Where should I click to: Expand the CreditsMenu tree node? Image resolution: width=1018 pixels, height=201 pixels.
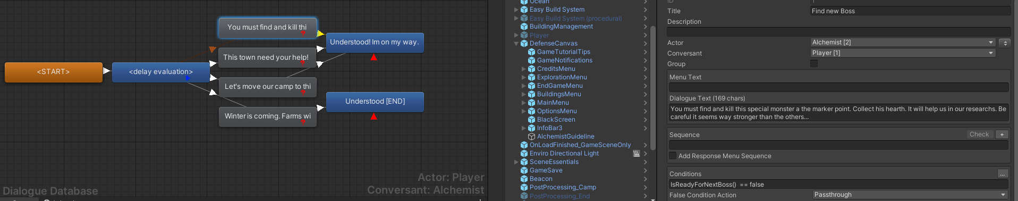[x=523, y=69]
